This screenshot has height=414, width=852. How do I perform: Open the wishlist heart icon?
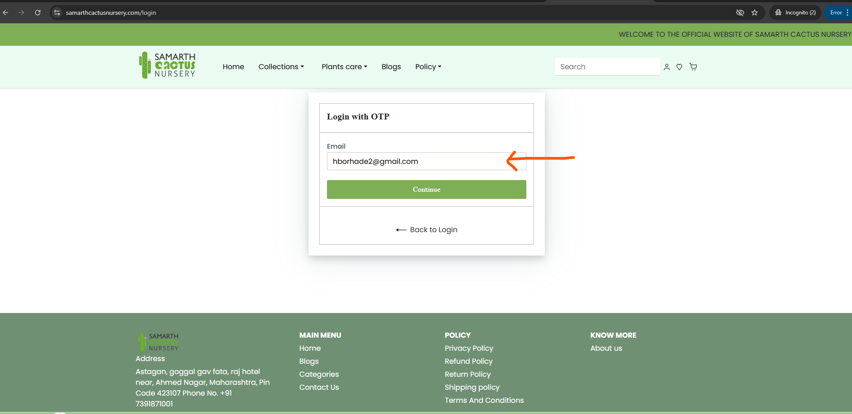tap(680, 67)
